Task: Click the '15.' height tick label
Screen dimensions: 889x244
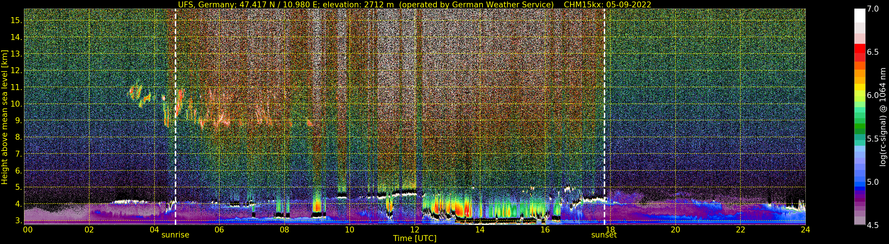Action: [x=16, y=20]
